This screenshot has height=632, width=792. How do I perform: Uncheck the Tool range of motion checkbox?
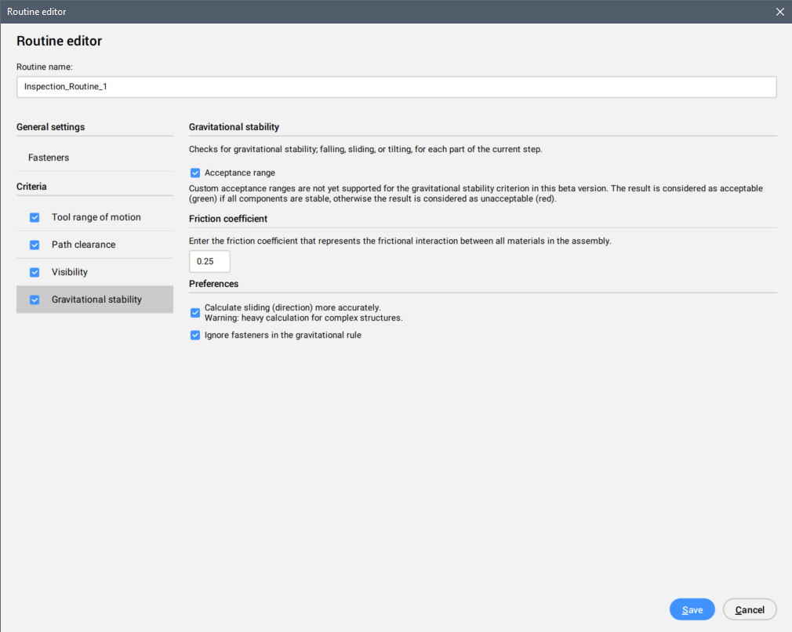coord(35,217)
